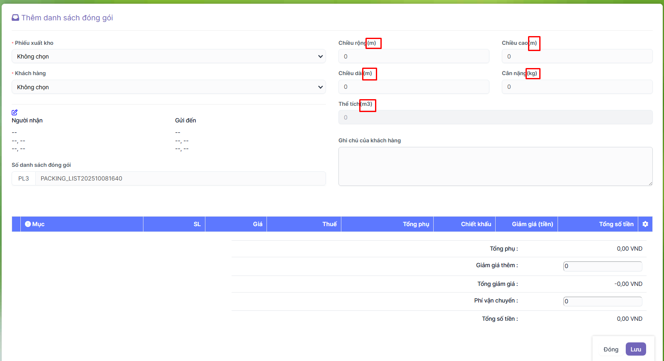Open the Khách hàng dropdown

pos(168,87)
